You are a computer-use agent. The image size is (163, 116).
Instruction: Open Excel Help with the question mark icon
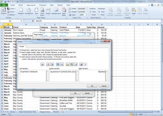click(152, 5)
